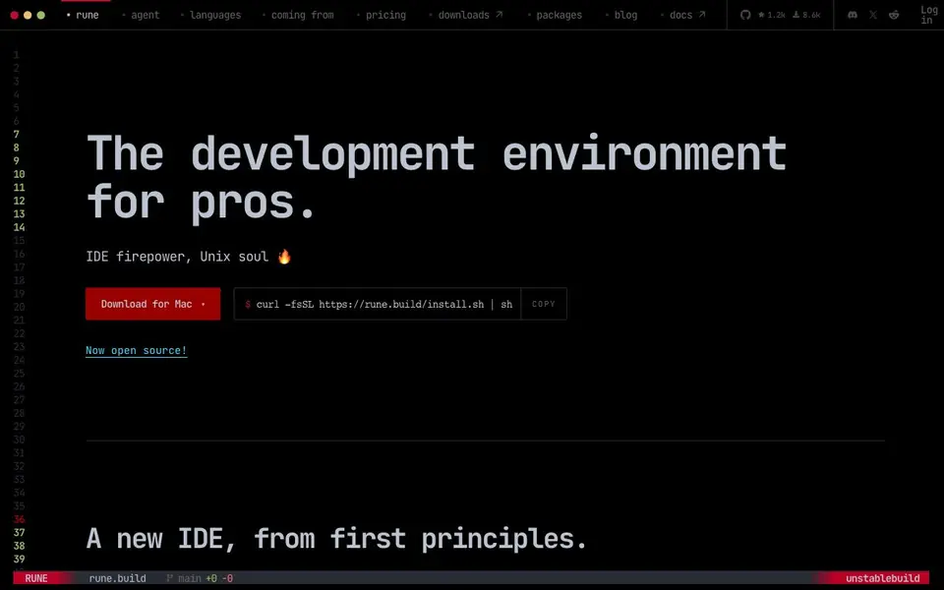This screenshot has height=590, width=944.
Task: Click the yellow minimize window dot
Action: [28, 15]
